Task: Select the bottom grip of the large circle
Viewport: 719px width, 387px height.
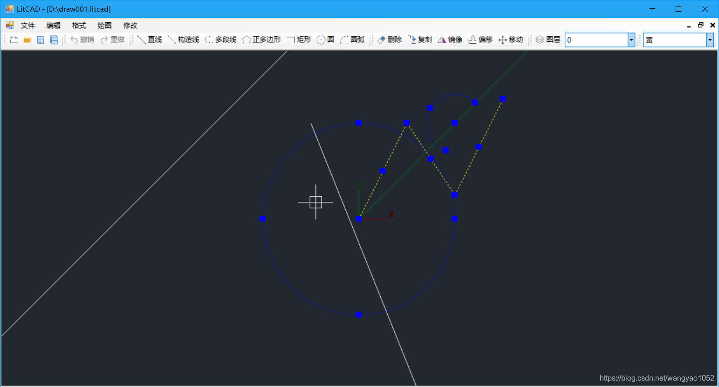Action: [358, 315]
